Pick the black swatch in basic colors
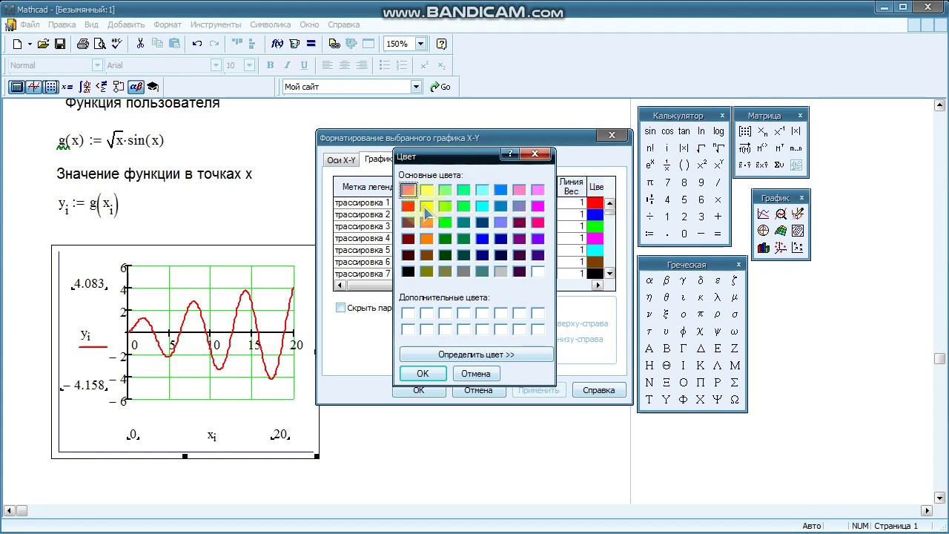 point(408,271)
